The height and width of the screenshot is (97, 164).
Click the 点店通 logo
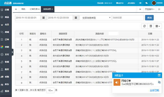(8, 3)
